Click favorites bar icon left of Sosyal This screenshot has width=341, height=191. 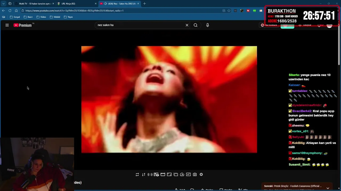3,17
